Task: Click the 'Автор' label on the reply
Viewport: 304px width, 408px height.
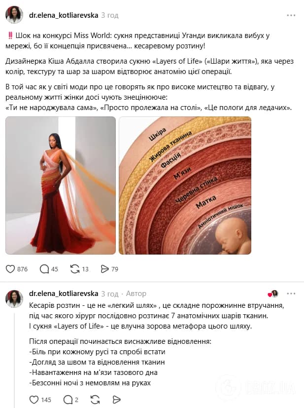Action: click(136, 294)
